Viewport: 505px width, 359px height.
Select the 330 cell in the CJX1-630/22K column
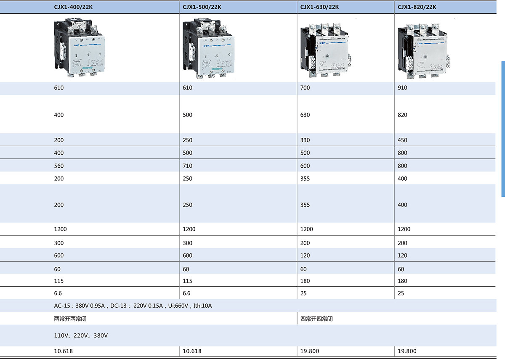click(x=305, y=140)
